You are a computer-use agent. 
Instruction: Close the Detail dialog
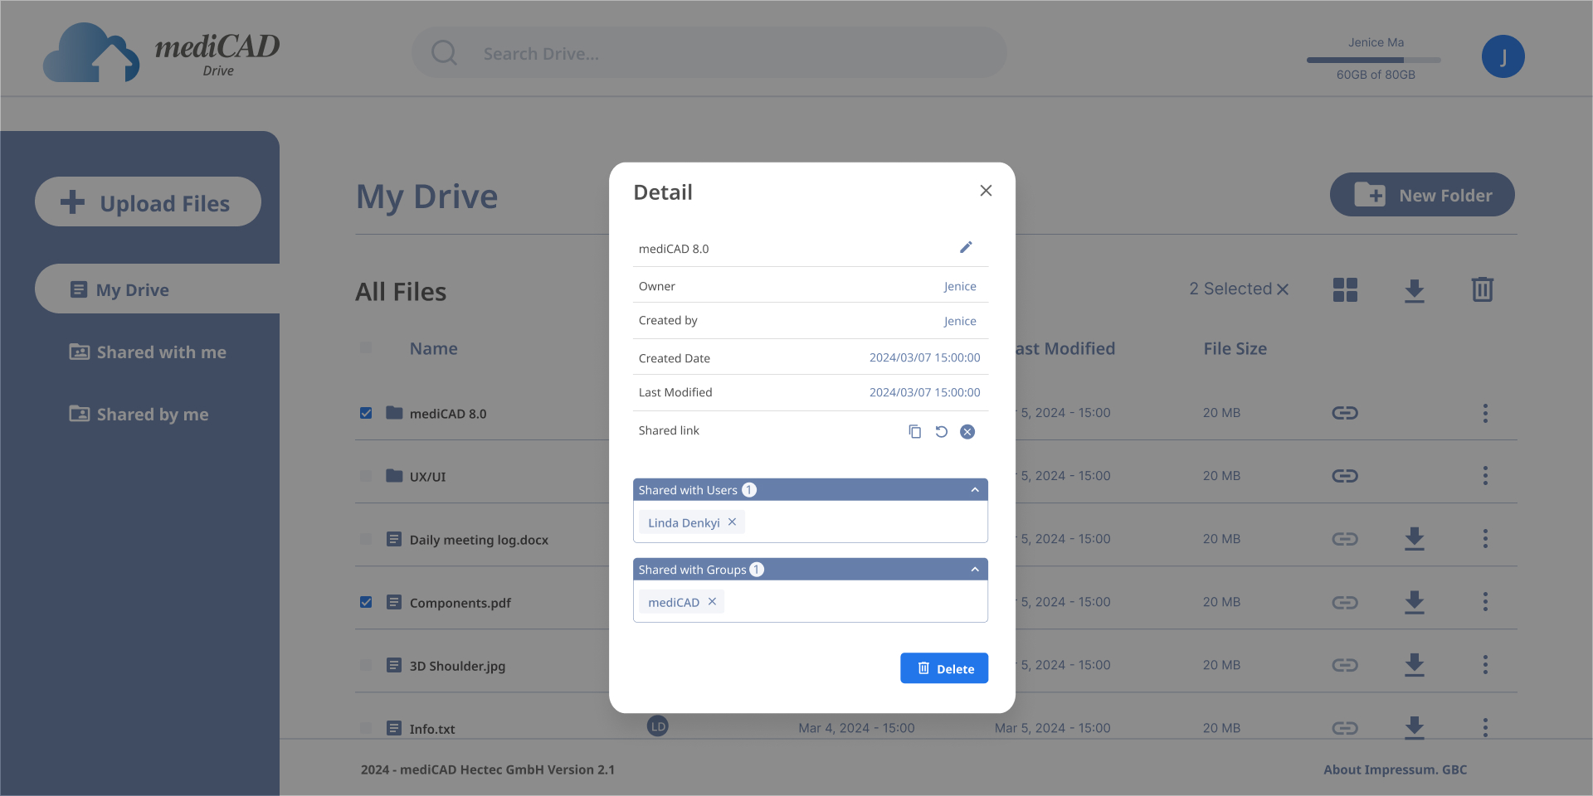[x=986, y=191]
